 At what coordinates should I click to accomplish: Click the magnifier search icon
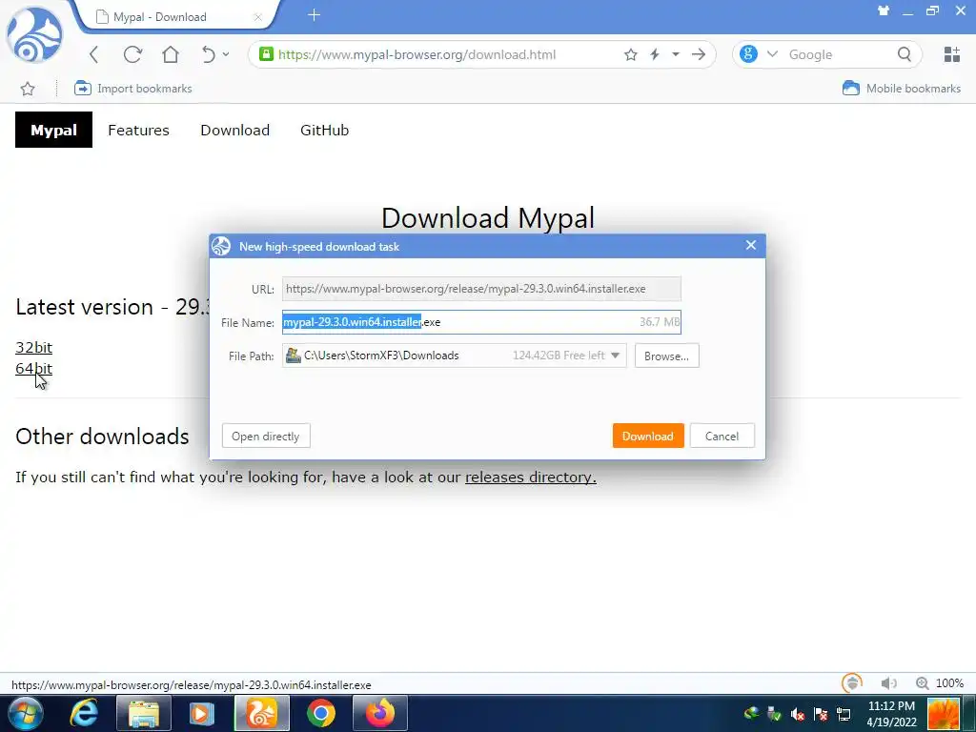905,54
